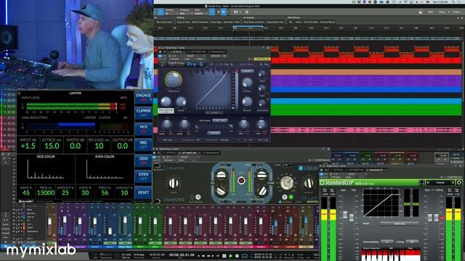Click the Pro-G Lookahead knob
Image resolution: width=465 pixels, height=261 pixels.
(x=262, y=103)
